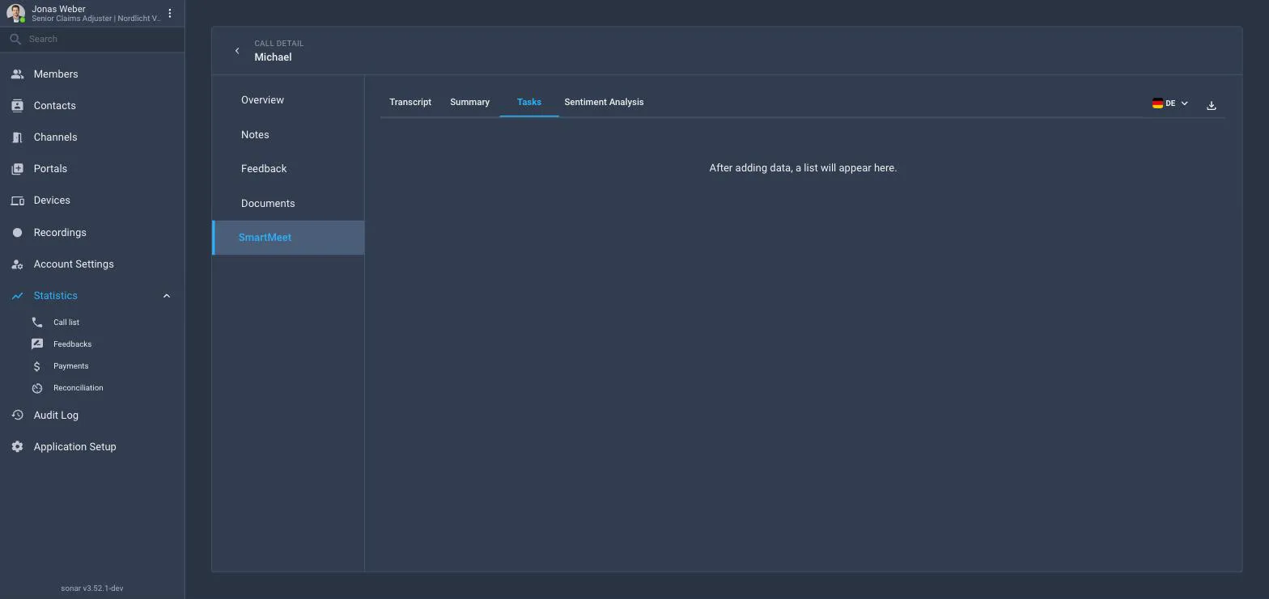Click the Call list phone icon
1269x599 pixels.
(x=37, y=323)
